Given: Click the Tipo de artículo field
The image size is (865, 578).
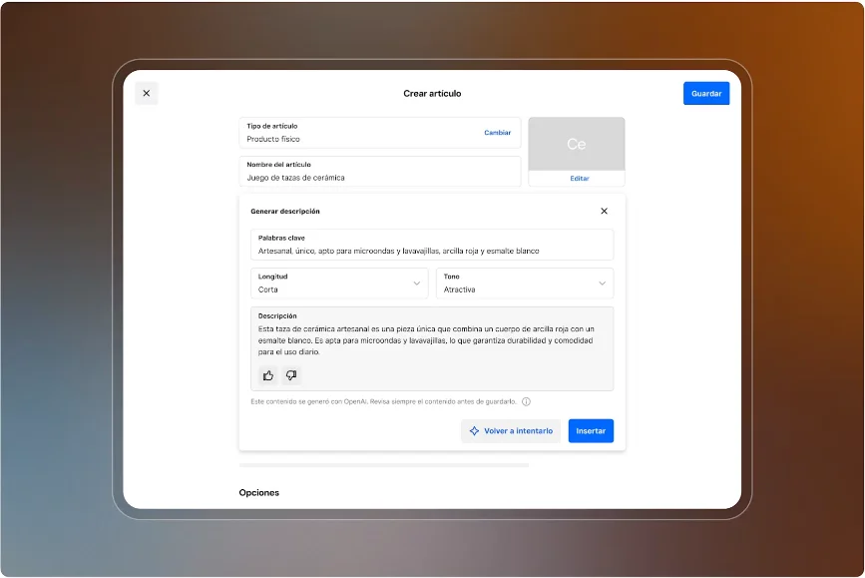Looking at the screenshot, I should [380, 133].
